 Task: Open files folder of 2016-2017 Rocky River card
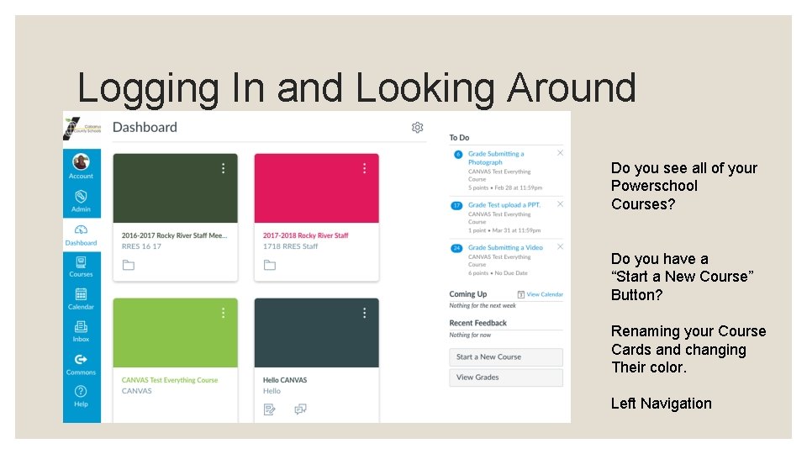pyautogui.click(x=129, y=265)
